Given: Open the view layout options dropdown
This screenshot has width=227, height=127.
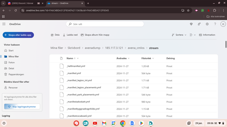Looking at the screenshot, I should [192, 35].
